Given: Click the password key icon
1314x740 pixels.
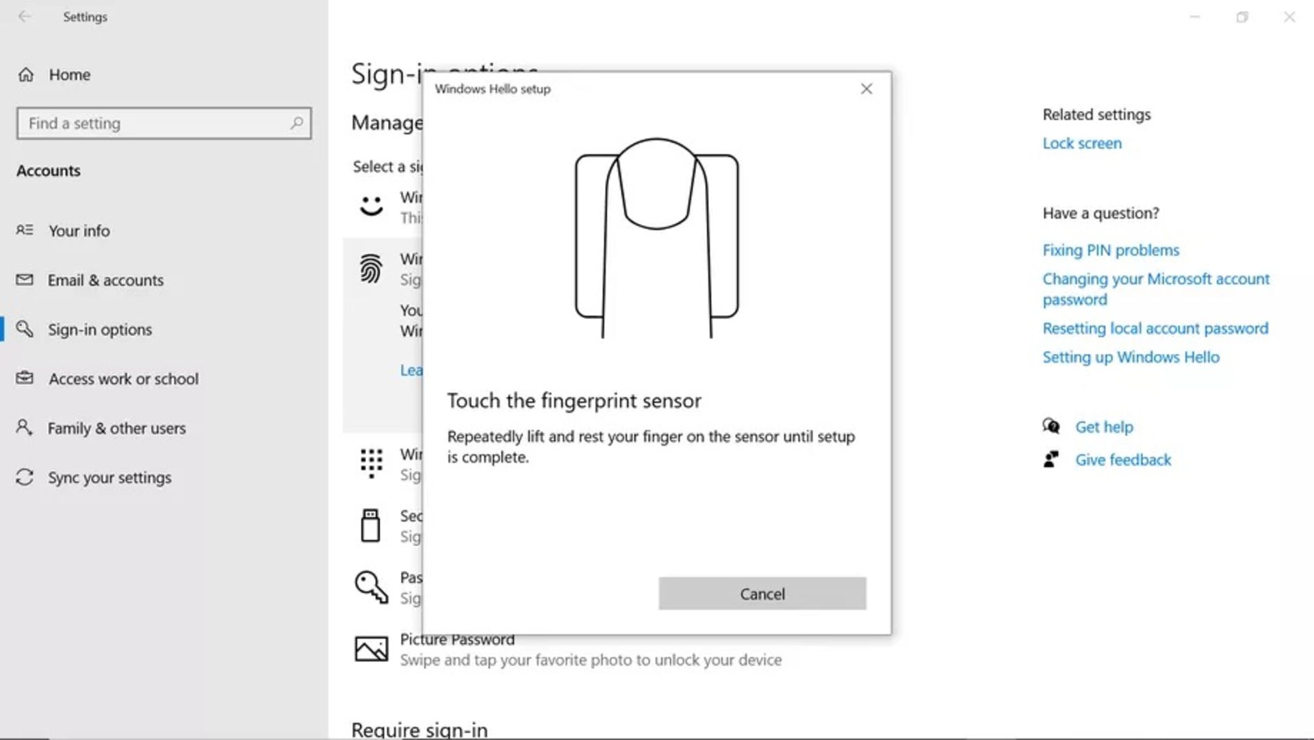Looking at the screenshot, I should click(x=370, y=587).
